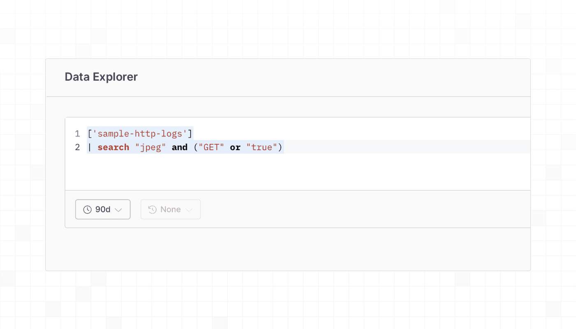Open the None comparison dropdown
The image size is (576, 329).
click(171, 210)
